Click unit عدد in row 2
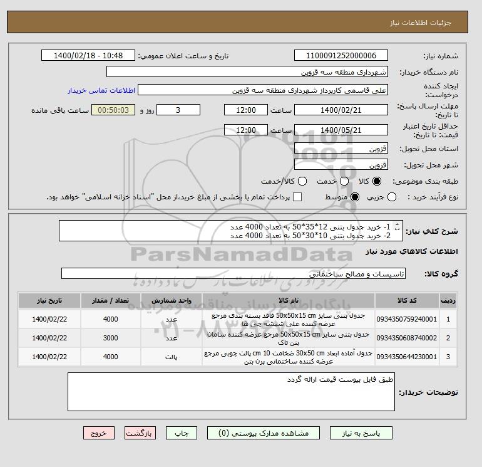This screenshot has width=482, height=467. click(172, 338)
